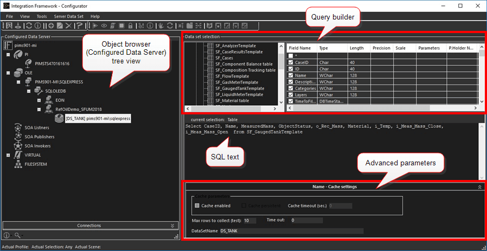
Task: Click the pims901-mi IF root icon
Action: coord(8,46)
